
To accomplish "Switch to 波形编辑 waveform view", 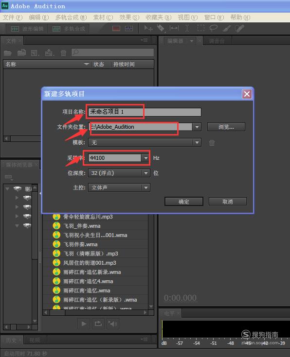I will coord(27,29).
